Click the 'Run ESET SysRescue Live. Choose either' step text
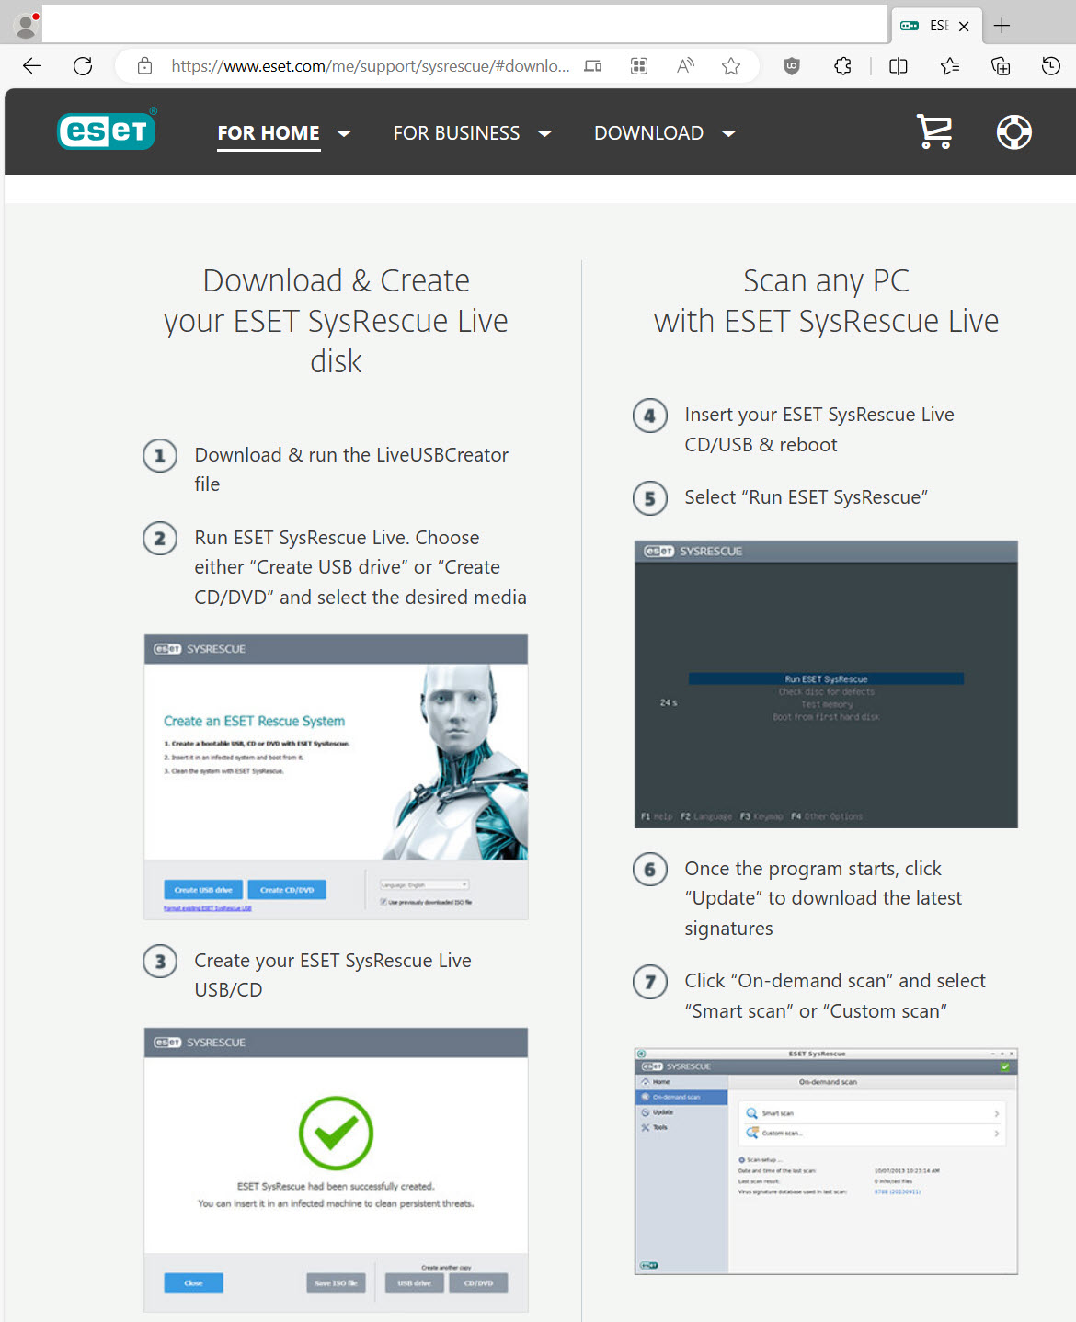Image resolution: width=1076 pixels, height=1322 pixels. 361,567
